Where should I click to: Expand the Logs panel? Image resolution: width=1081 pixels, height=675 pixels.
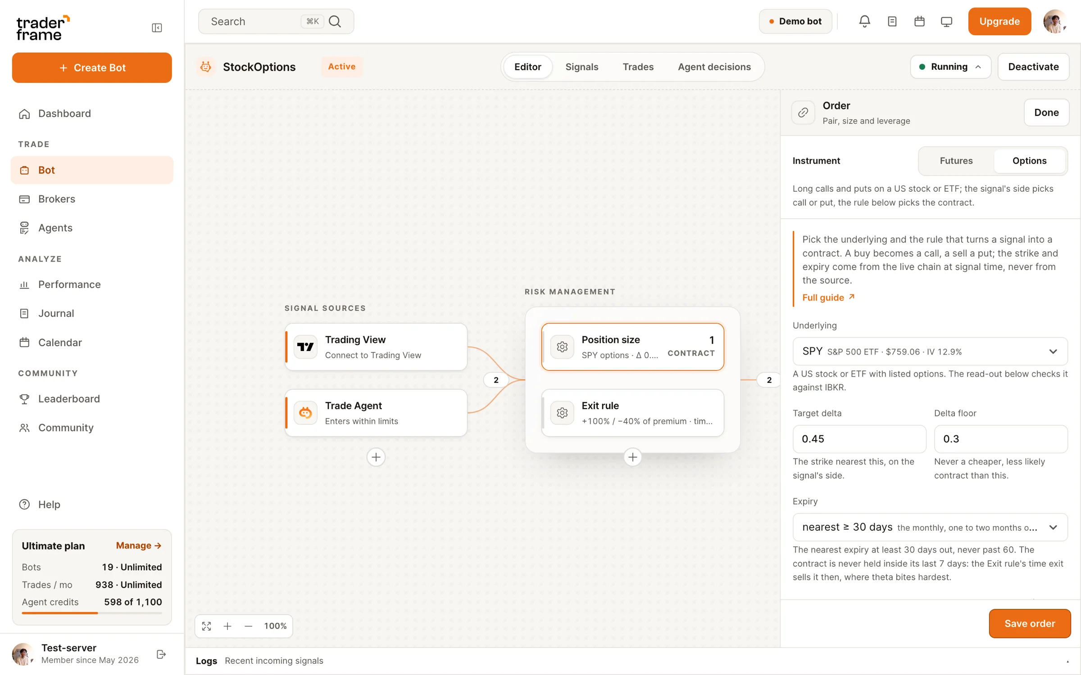pyautogui.click(x=1067, y=661)
